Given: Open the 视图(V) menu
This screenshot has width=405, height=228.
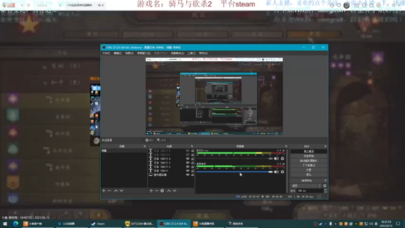Looking at the screenshot, I should click(x=130, y=53).
